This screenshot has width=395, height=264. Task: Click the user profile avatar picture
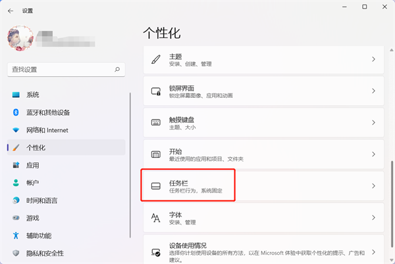[20, 39]
